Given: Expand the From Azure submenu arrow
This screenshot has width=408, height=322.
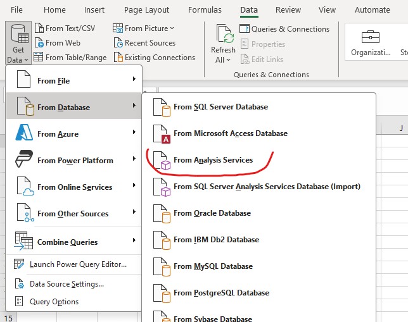Looking at the screenshot, I should (x=134, y=132).
